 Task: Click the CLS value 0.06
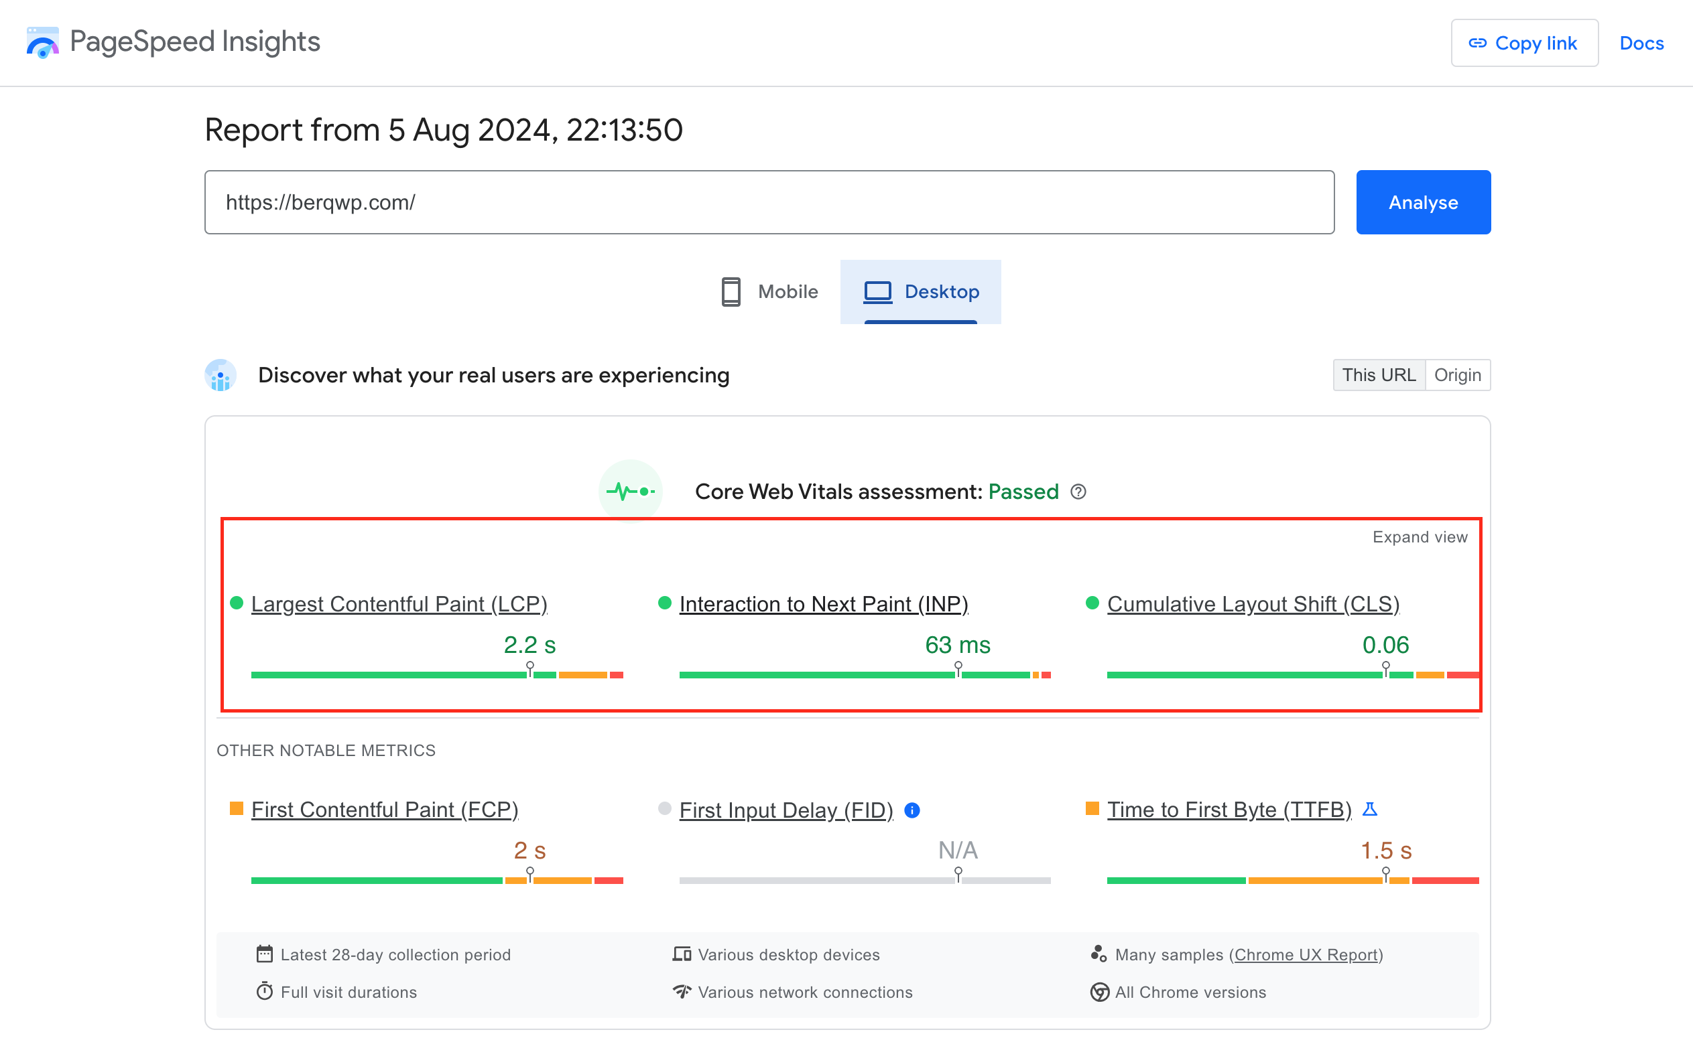1385,645
